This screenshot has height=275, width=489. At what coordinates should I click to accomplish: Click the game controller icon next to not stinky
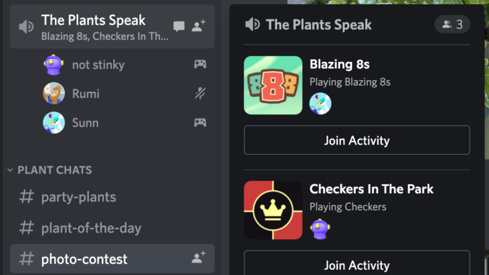click(x=200, y=65)
